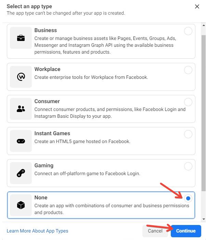The image size is (206, 240).
Task: Close the app type dialog
Action: coord(197,6)
